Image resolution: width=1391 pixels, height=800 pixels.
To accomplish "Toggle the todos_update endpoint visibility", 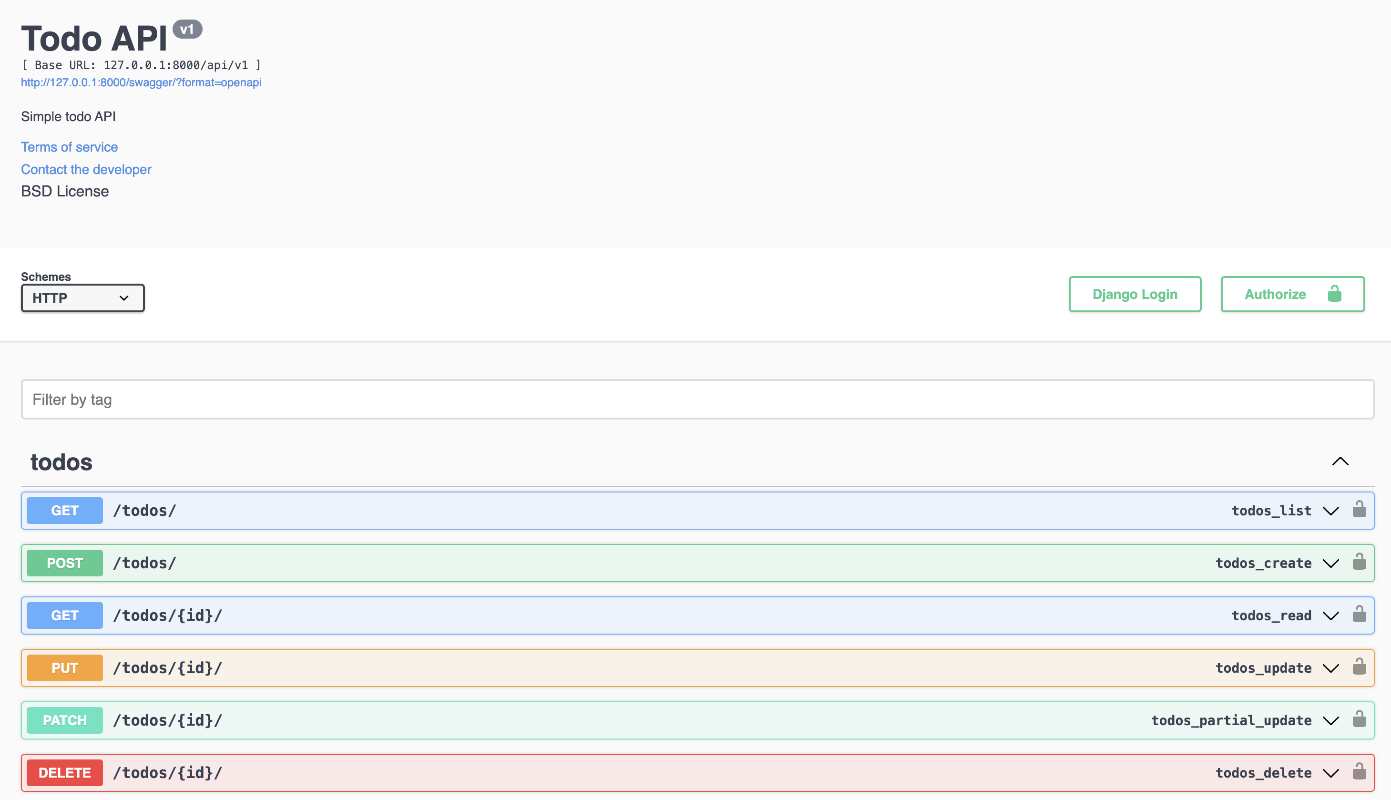I will click(x=1331, y=667).
